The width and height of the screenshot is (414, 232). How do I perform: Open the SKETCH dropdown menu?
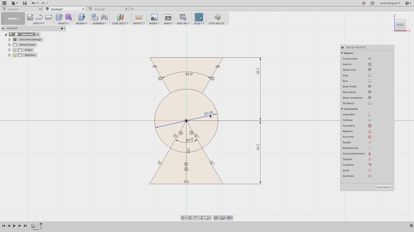click(38, 24)
